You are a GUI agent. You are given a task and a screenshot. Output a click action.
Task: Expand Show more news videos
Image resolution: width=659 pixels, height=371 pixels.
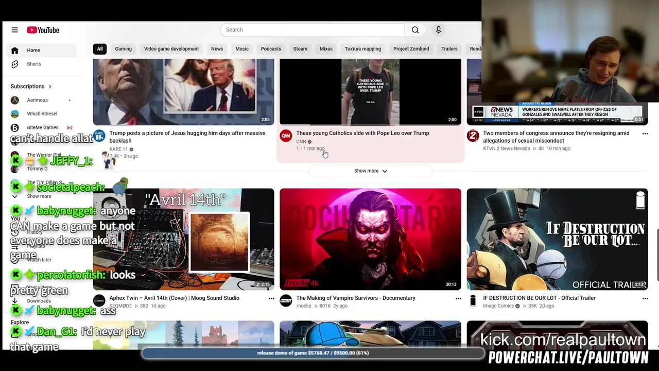pyautogui.click(x=371, y=171)
